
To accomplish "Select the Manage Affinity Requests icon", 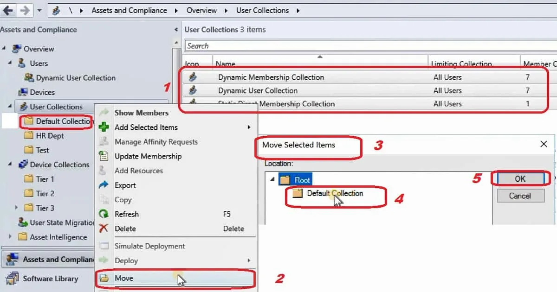I will (x=104, y=142).
